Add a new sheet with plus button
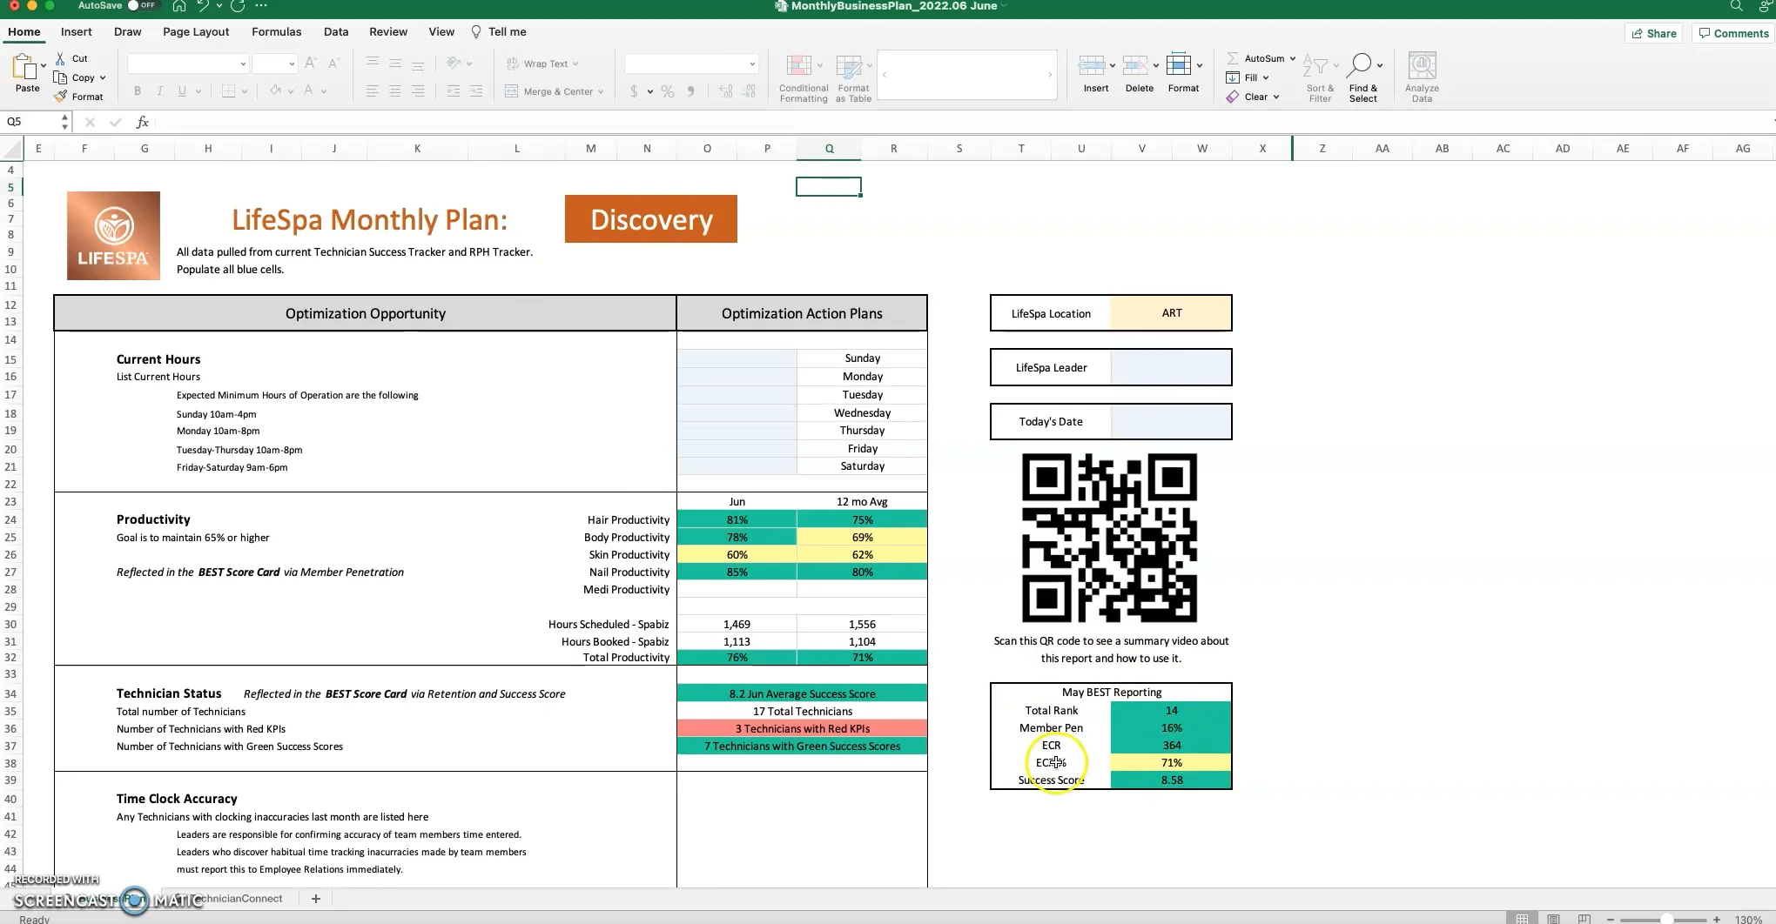This screenshot has width=1776, height=924. tap(316, 899)
